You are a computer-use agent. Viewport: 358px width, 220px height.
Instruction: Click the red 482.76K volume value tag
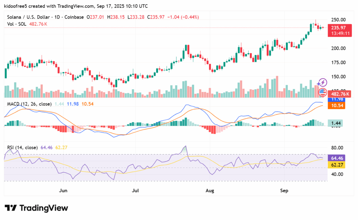coord(339,94)
